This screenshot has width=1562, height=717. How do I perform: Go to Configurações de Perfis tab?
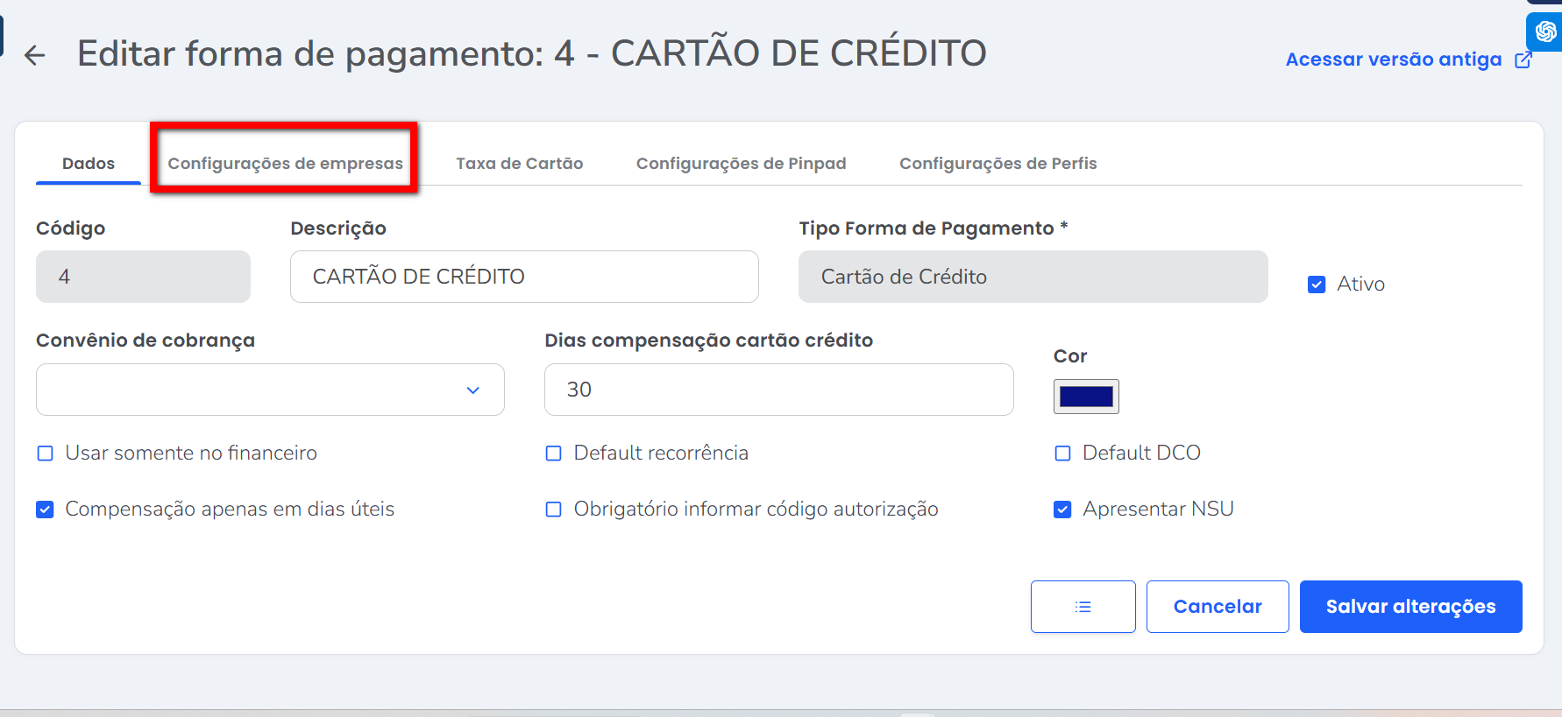pos(998,164)
